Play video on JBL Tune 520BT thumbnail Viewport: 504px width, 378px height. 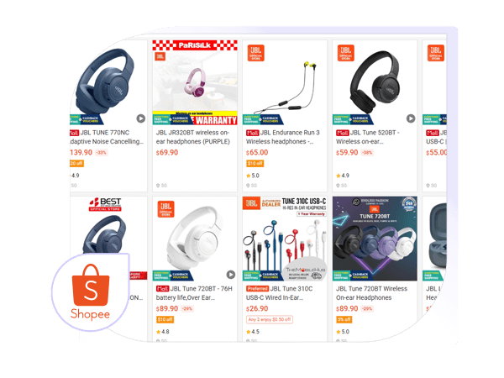click(411, 118)
